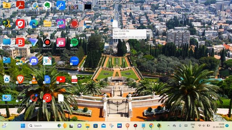Open the Evernote desktop shortcut
232x130 pixels.
47,5
